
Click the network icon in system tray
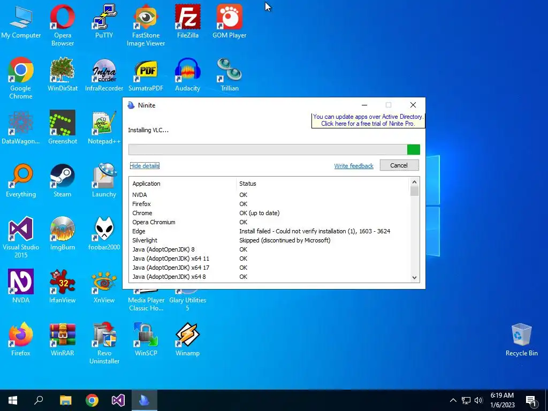coord(466,400)
